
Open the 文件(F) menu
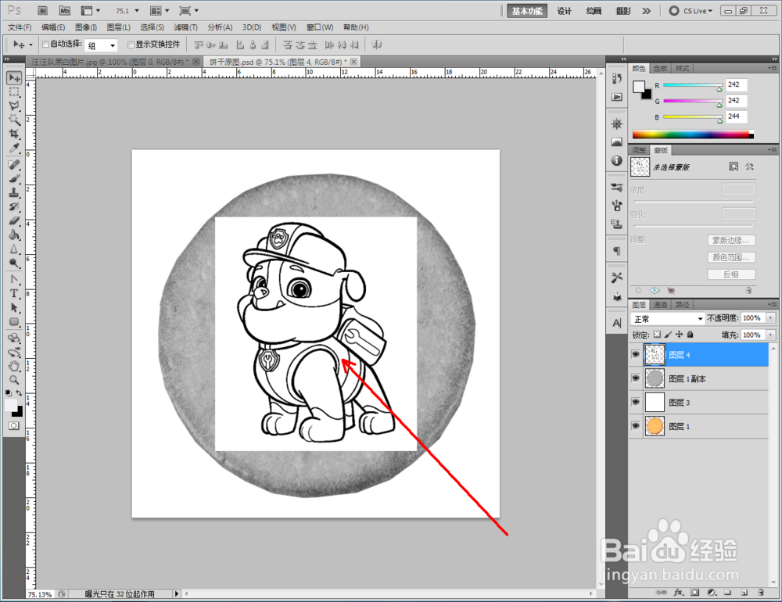(x=20, y=27)
